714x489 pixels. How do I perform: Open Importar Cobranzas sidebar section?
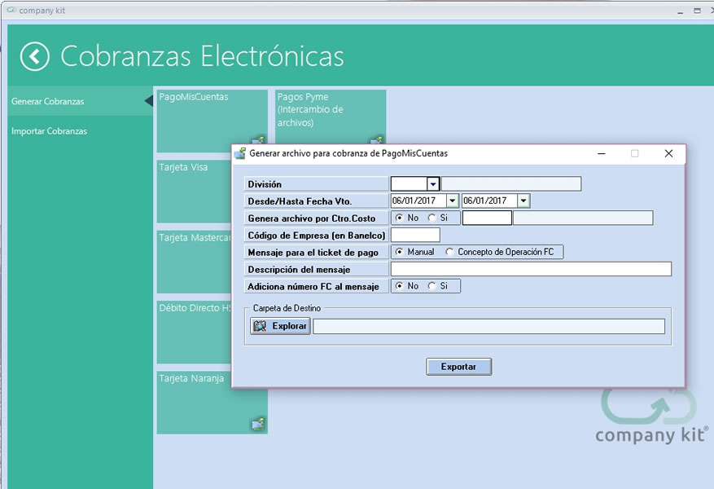[x=80, y=130]
